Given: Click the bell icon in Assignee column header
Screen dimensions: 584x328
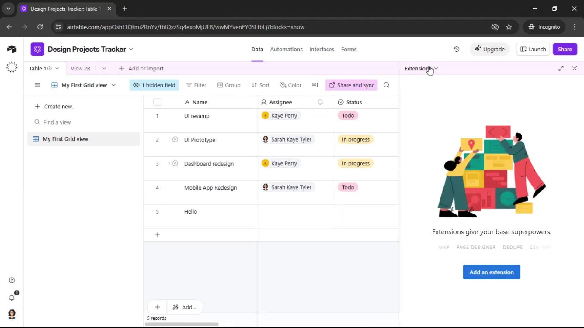Looking at the screenshot, I should tap(320, 102).
